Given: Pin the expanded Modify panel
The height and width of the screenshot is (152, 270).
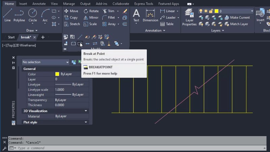Looking at the screenshot, I should pos(65,49).
